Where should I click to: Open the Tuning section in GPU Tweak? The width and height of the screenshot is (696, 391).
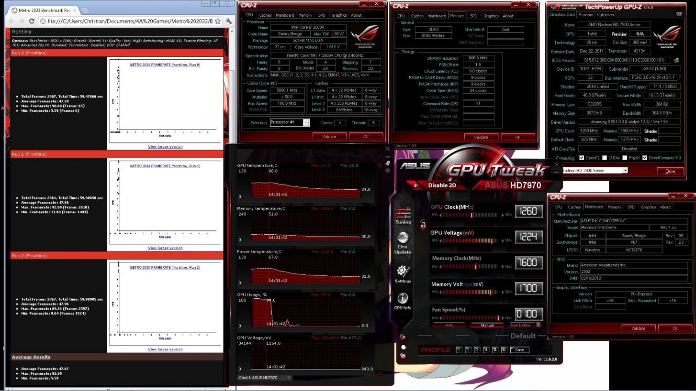(x=403, y=216)
